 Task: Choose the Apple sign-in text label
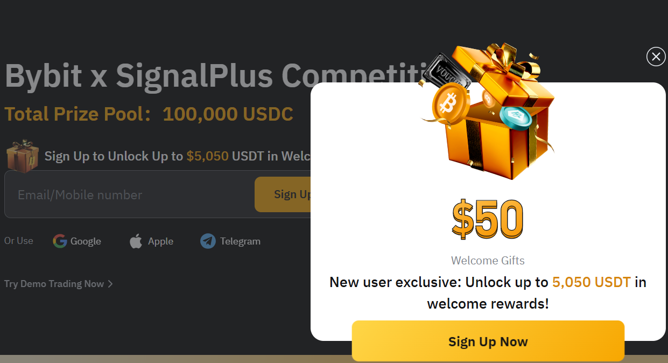point(160,241)
